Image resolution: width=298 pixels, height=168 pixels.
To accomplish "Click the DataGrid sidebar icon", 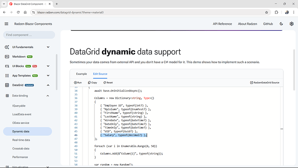I will point(7,85).
